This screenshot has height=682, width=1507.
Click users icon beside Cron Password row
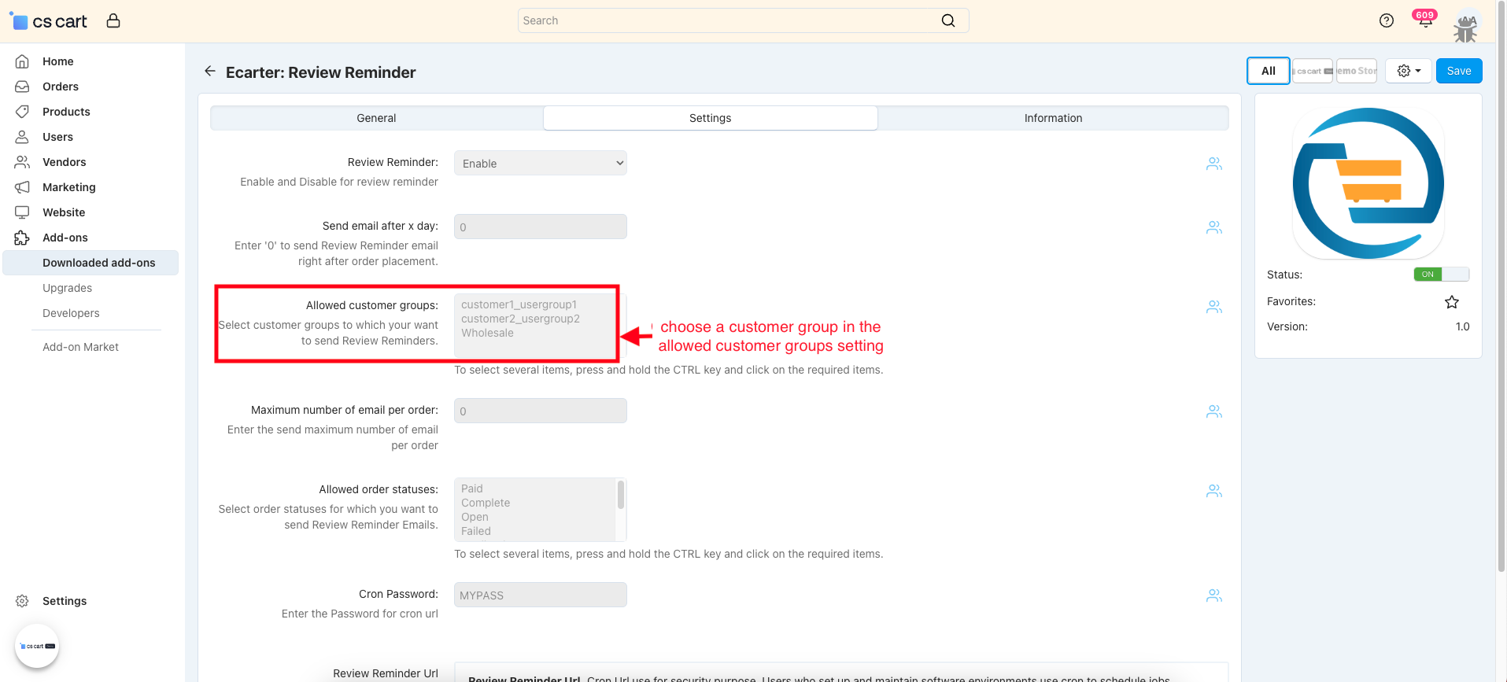(1214, 595)
